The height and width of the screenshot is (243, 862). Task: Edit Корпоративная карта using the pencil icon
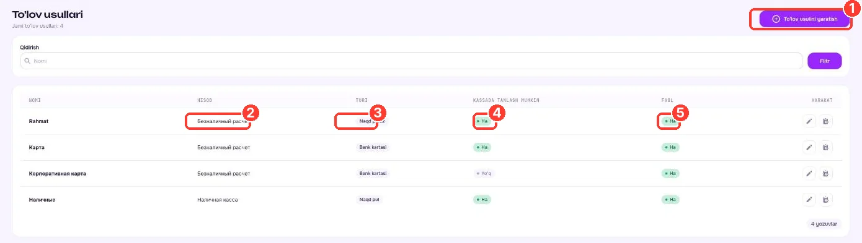809,173
